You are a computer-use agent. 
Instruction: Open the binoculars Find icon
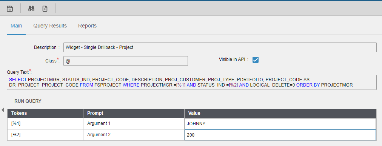tap(31, 9)
